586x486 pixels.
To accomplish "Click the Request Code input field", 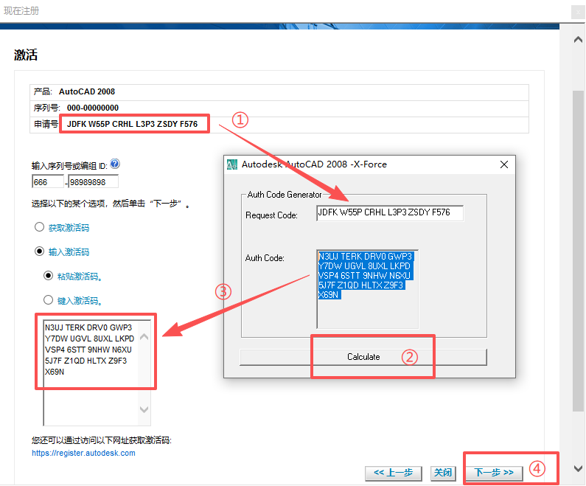I will point(390,212).
